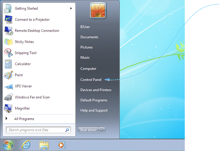
Task: Launch the Snipping Tool scissors icon
Action: tap(8, 53)
